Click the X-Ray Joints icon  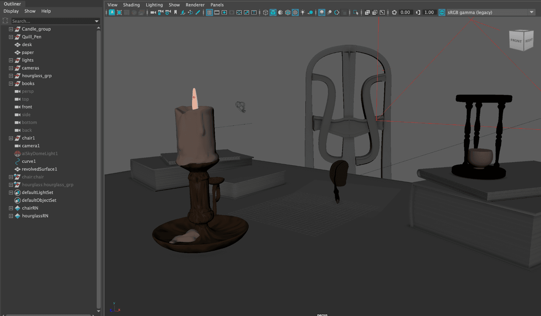[382, 12]
